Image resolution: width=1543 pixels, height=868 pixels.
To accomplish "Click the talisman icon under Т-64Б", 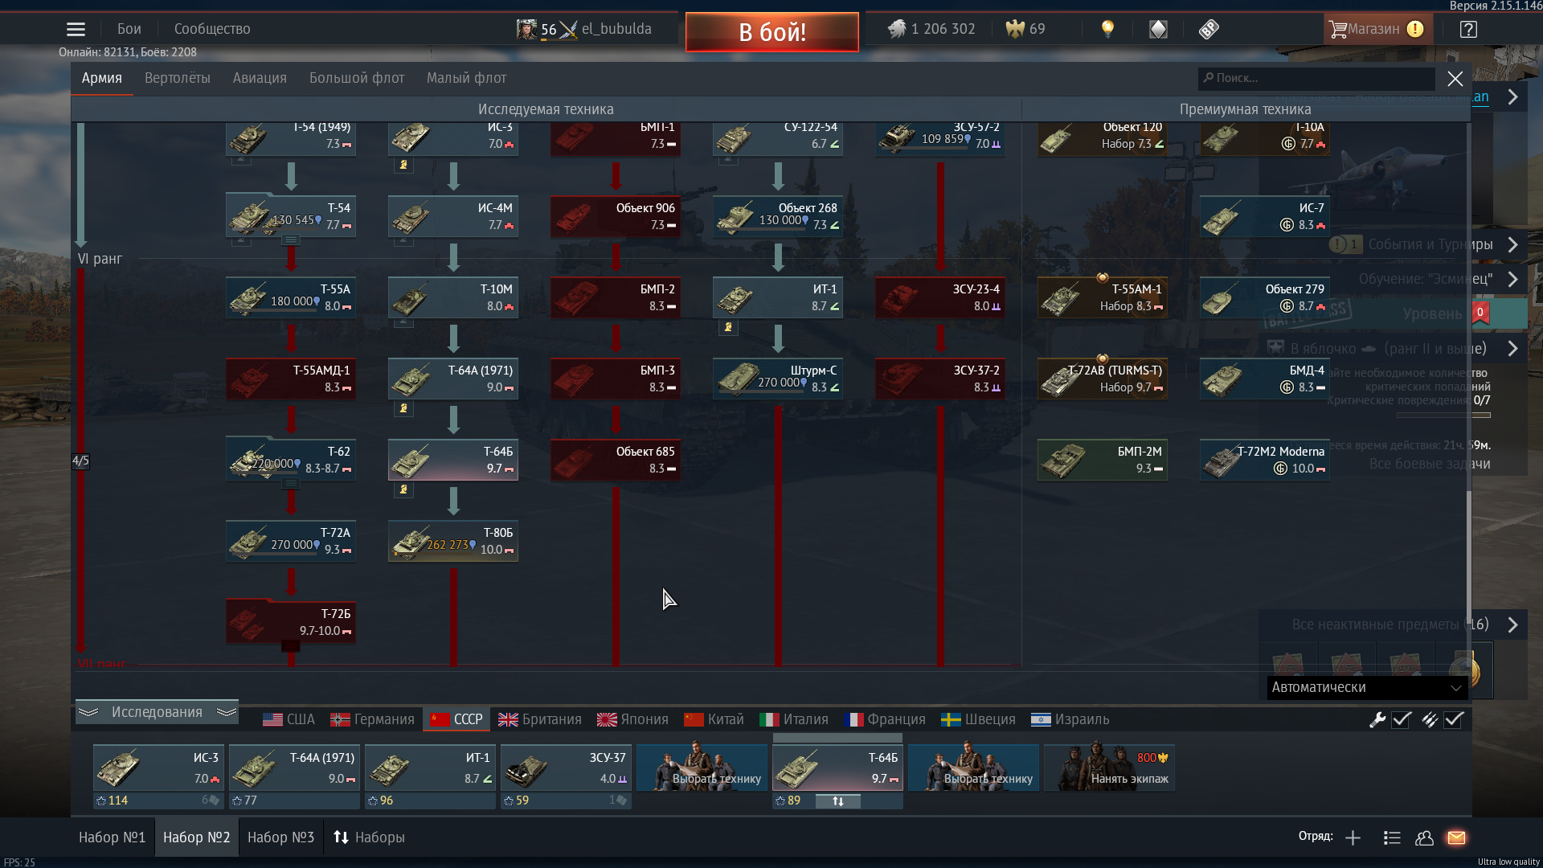I will [x=403, y=489].
